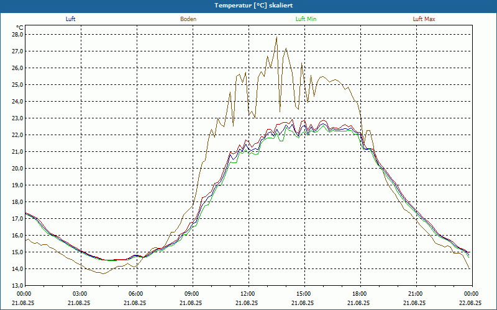497x310 pixels.
Task: Click the 25,0 y-axis value
Action: [18, 85]
